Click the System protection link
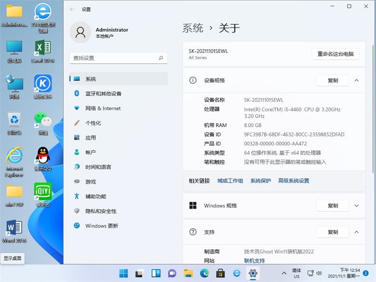 tap(260, 181)
